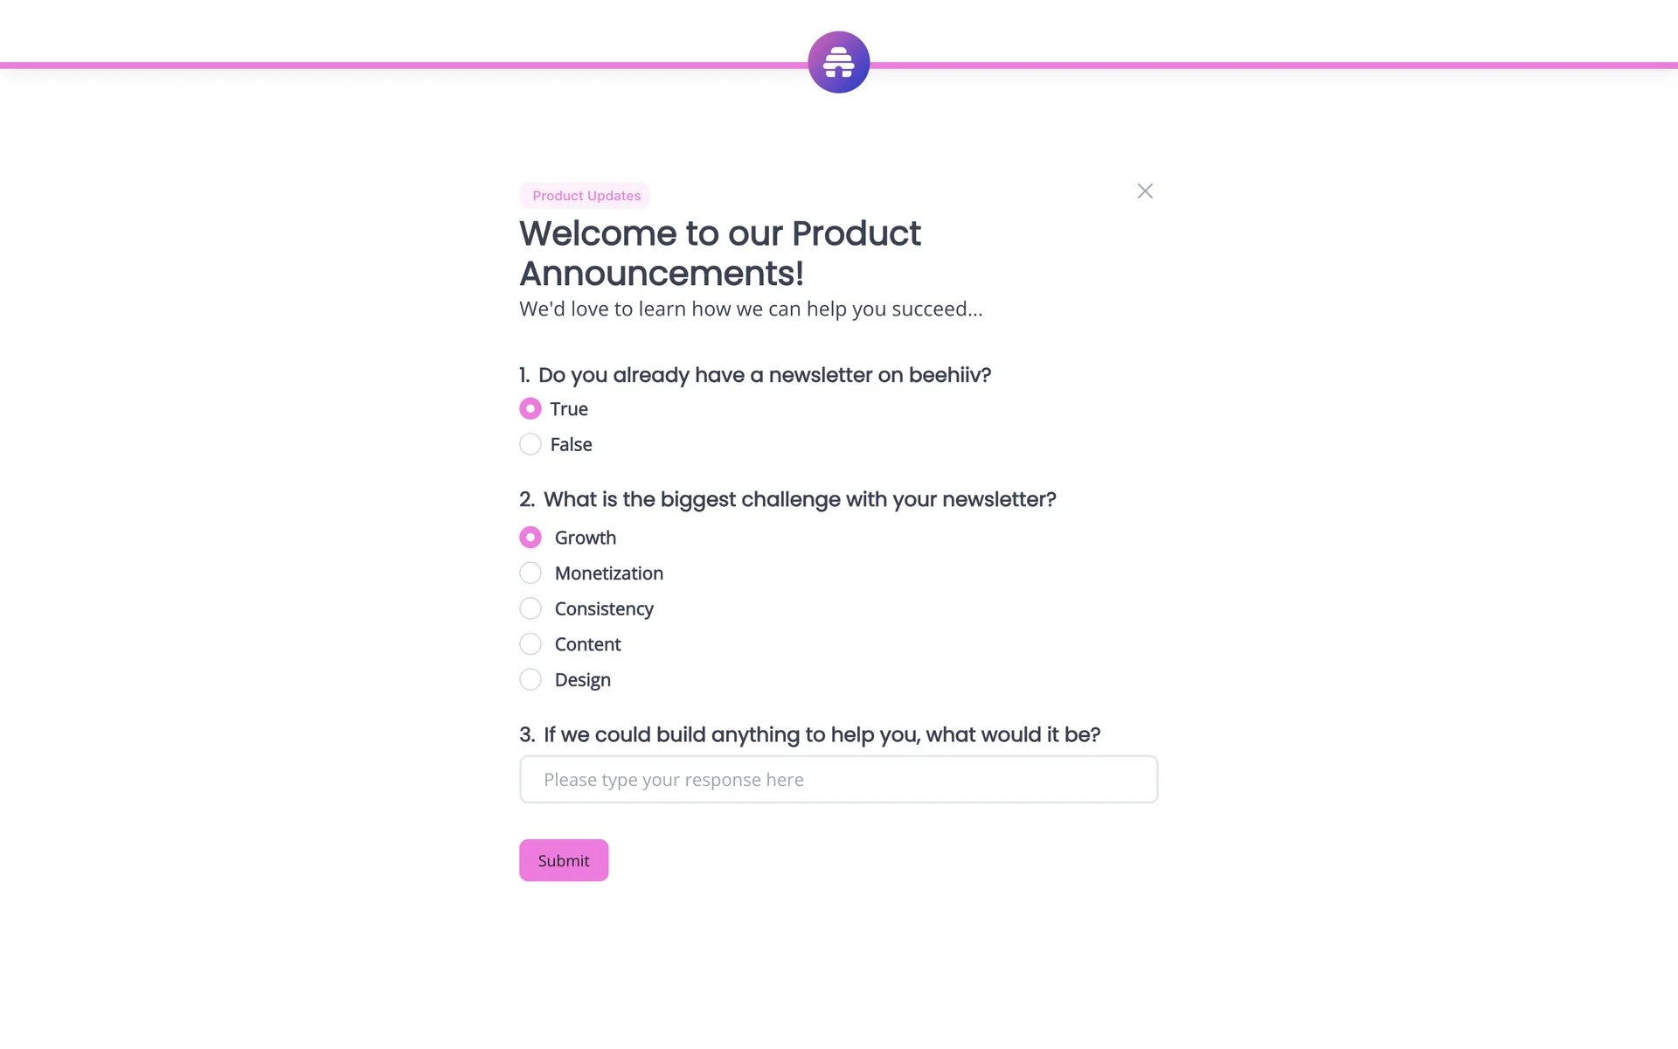Select the True radio button
The width and height of the screenshot is (1678, 1049).
(530, 409)
